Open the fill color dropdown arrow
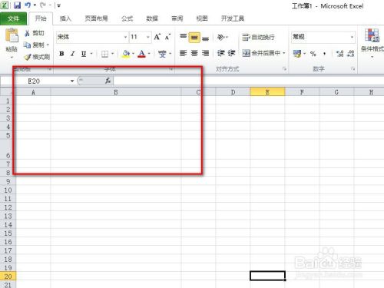 pyautogui.click(x=133, y=54)
